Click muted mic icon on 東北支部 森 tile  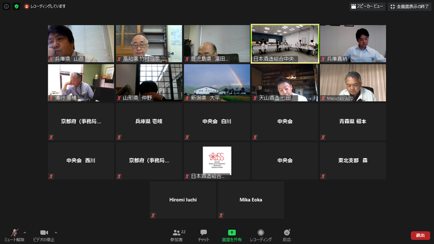click(x=323, y=176)
